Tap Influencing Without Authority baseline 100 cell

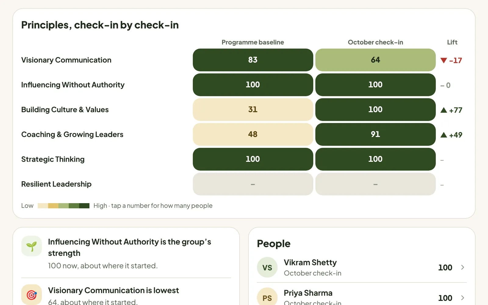tap(253, 85)
